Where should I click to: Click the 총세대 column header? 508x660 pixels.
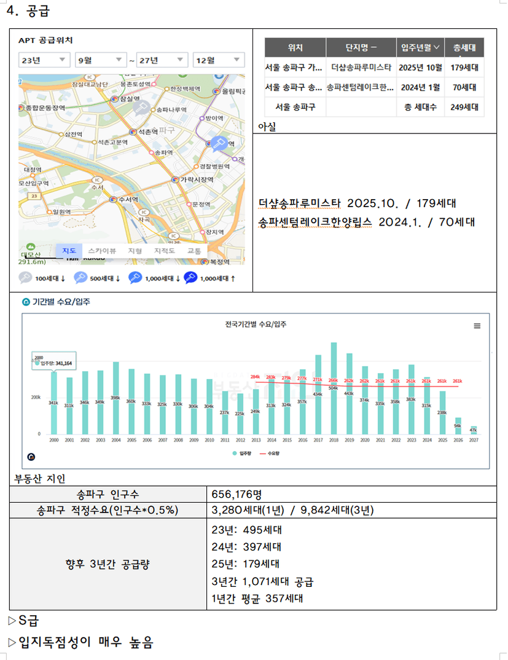coord(464,47)
